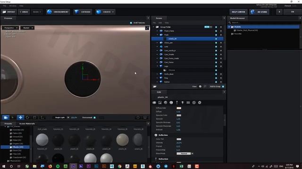Collapse the Group Folder tree node
The height and width of the screenshot is (169, 302).
point(153,27)
